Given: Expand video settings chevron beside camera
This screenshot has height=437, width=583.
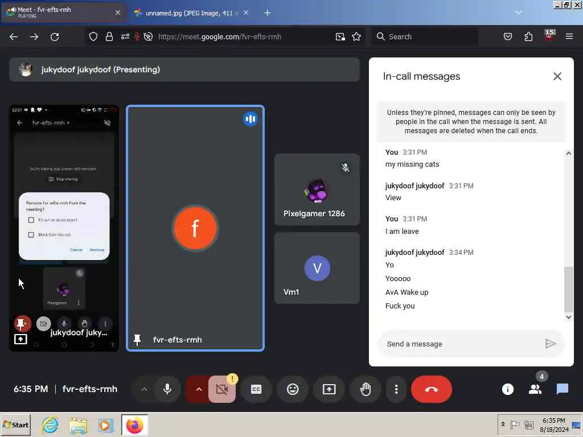Looking at the screenshot, I should click(x=199, y=389).
